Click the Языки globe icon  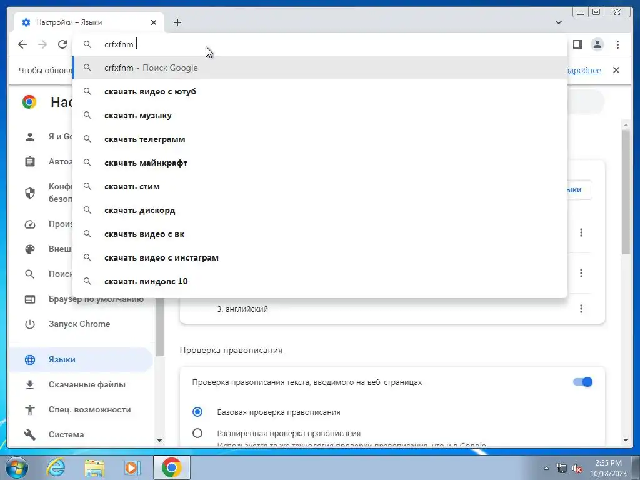pyautogui.click(x=30, y=359)
